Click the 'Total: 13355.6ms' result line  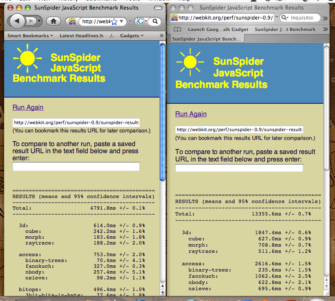[243, 214]
